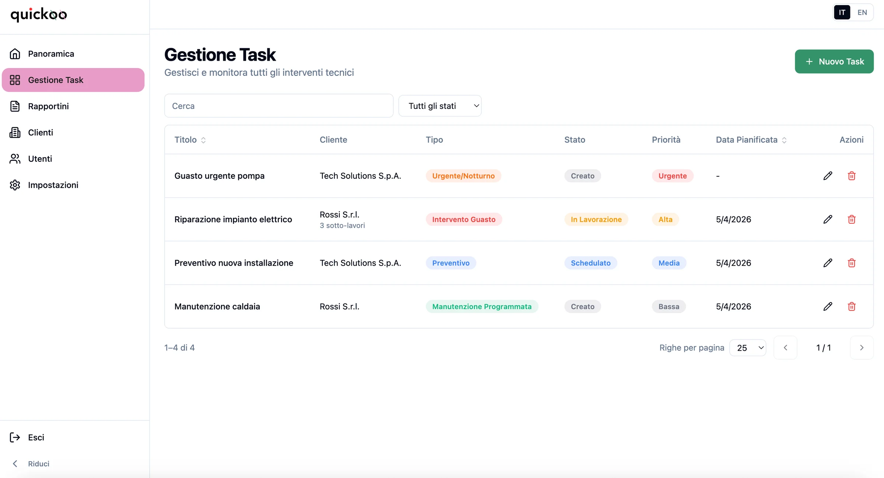The height and width of the screenshot is (478, 884).
Task: Click the Schedulato status badge
Action: (590, 263)
